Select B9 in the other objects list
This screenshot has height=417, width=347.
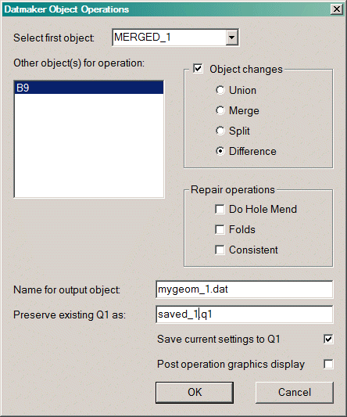[x=89, y=88]
